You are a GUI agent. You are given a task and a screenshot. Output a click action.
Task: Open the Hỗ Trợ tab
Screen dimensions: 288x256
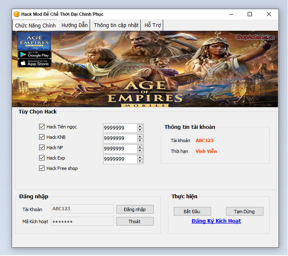[x=153, y=25]
